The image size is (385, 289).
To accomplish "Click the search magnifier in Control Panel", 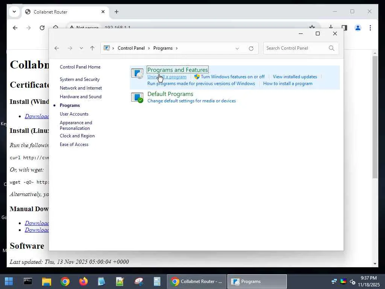I will [332, 48].
